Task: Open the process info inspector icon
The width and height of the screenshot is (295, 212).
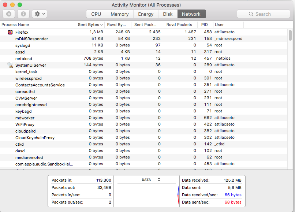Action: tap(23, 14)
